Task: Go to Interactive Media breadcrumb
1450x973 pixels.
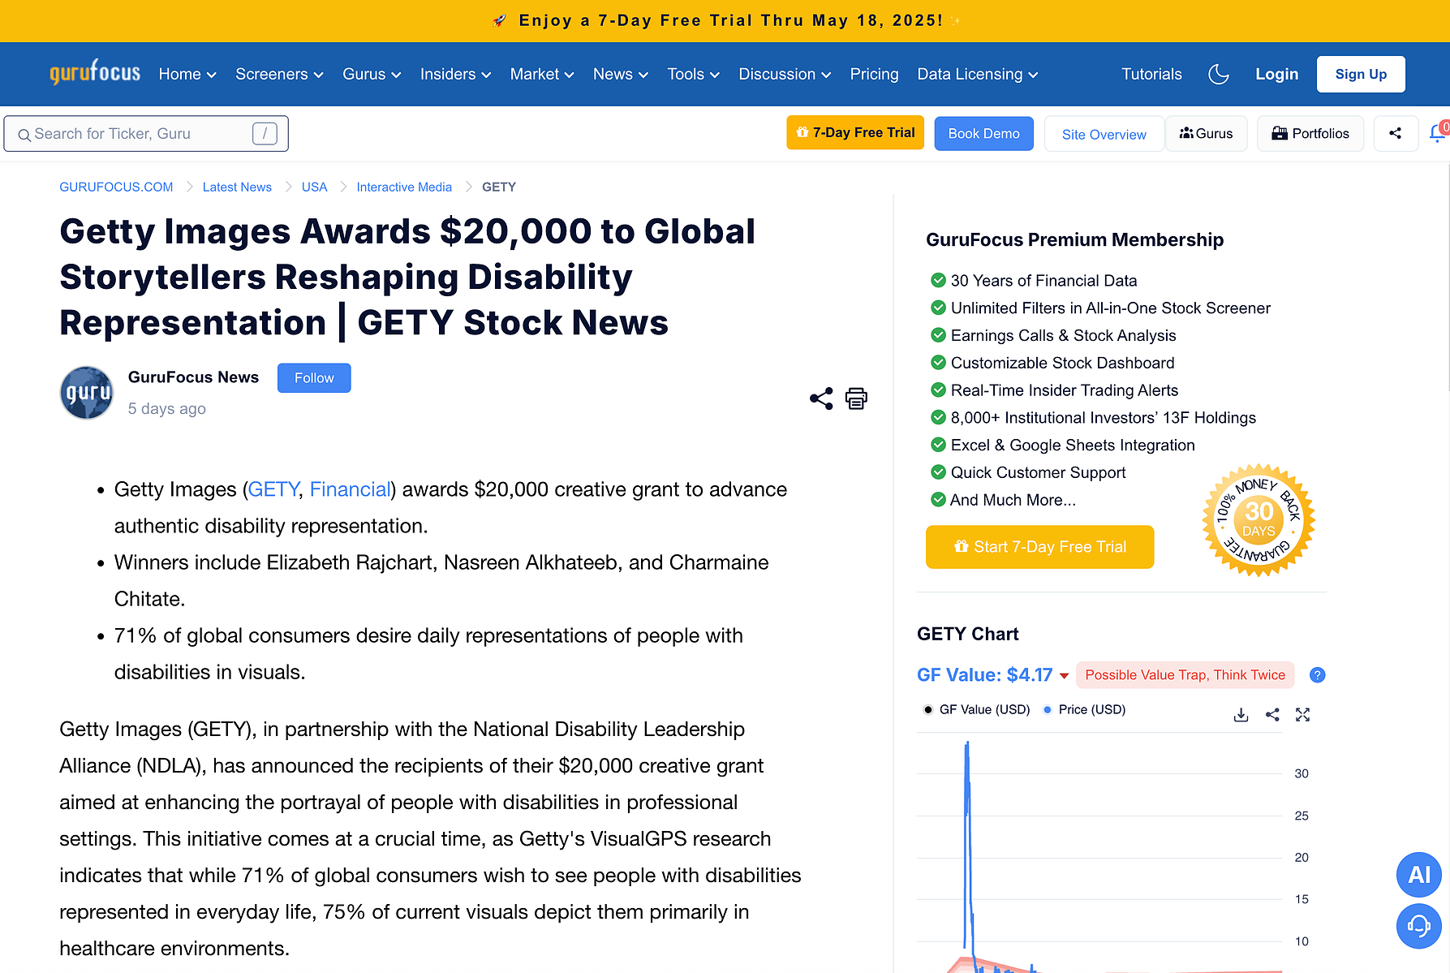Action: point(404,187)
